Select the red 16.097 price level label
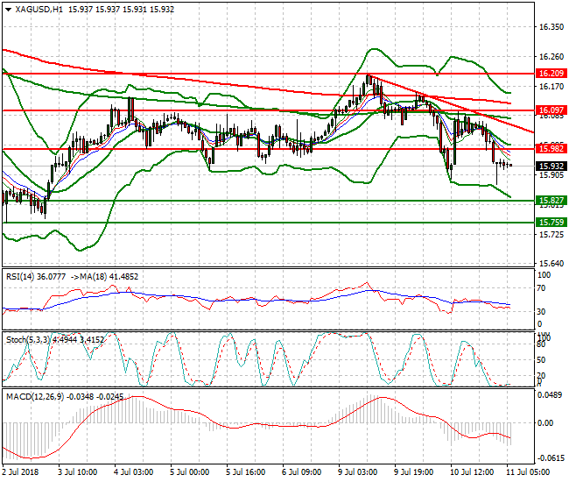This screenshot has width=569, height=482. tap(550, 110)
